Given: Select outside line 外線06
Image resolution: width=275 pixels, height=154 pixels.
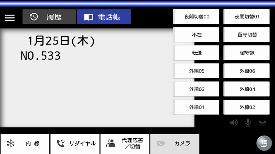Looking at the screenshot, I should click(247, 71).
